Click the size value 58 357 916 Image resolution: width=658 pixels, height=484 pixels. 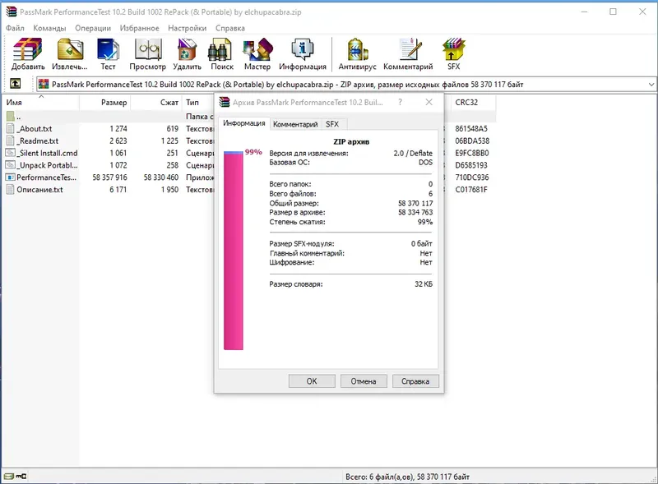coord(110,177)
